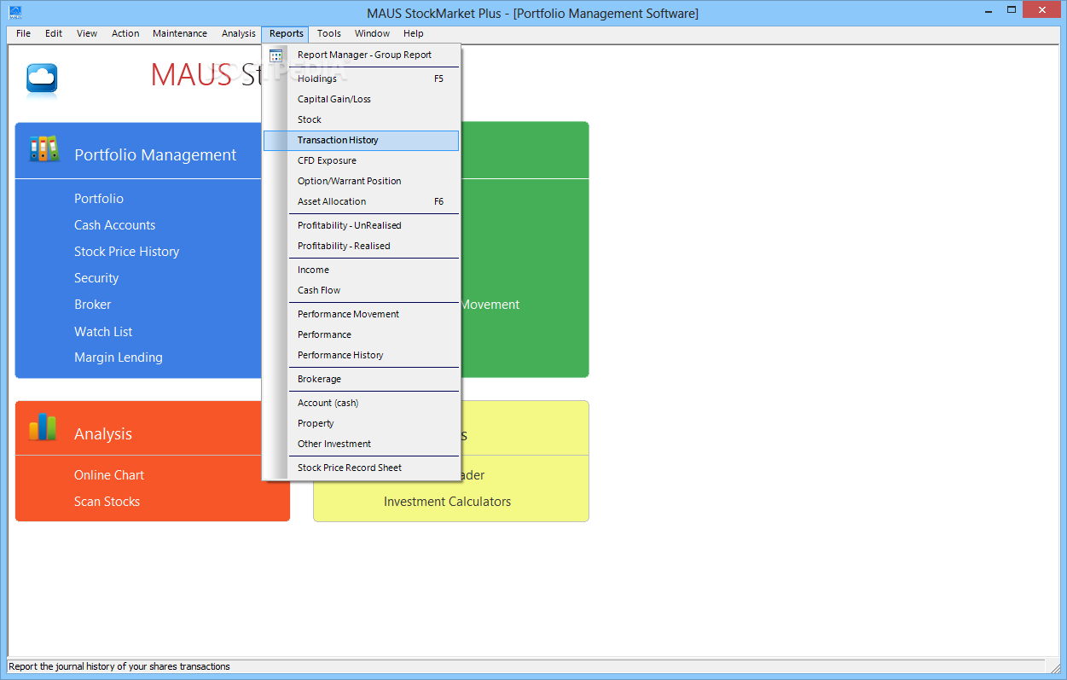Choose Profitability - UnRealised
The image size is (1067, 680).
[361, 225]
